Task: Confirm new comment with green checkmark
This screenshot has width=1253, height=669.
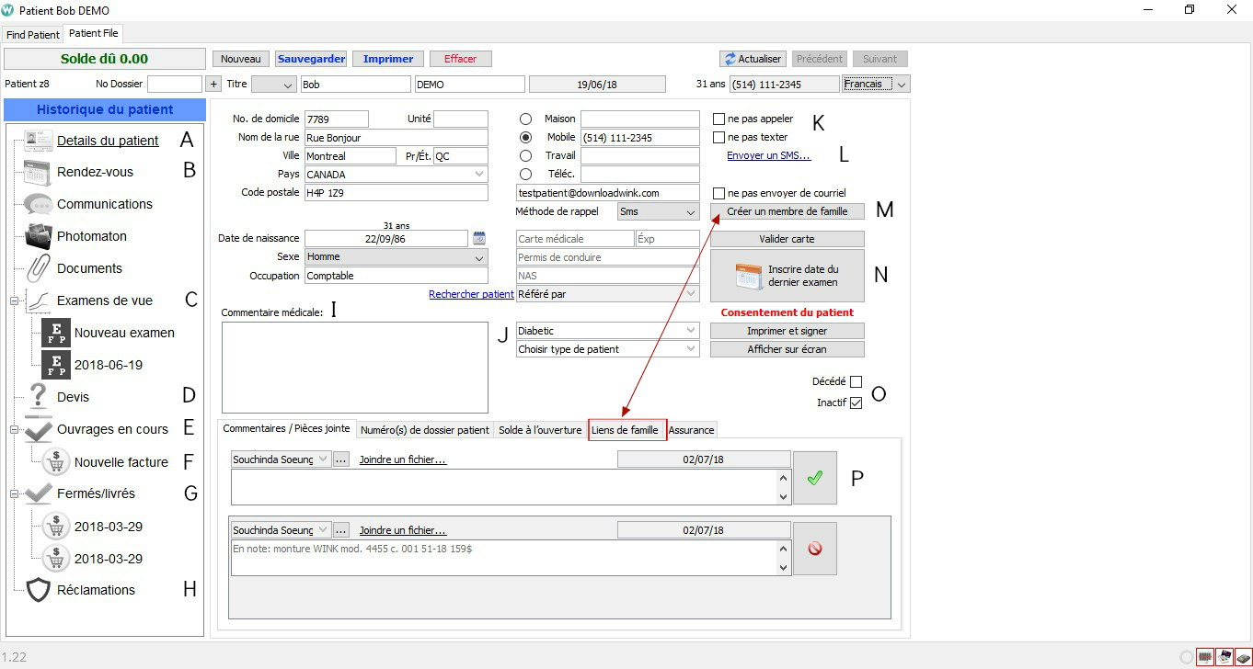Action: pos(815,478)
